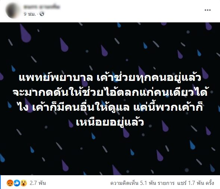
Task: Click the word 'แพทย์พยาบาล' in the post
Action: coord(56,77)
